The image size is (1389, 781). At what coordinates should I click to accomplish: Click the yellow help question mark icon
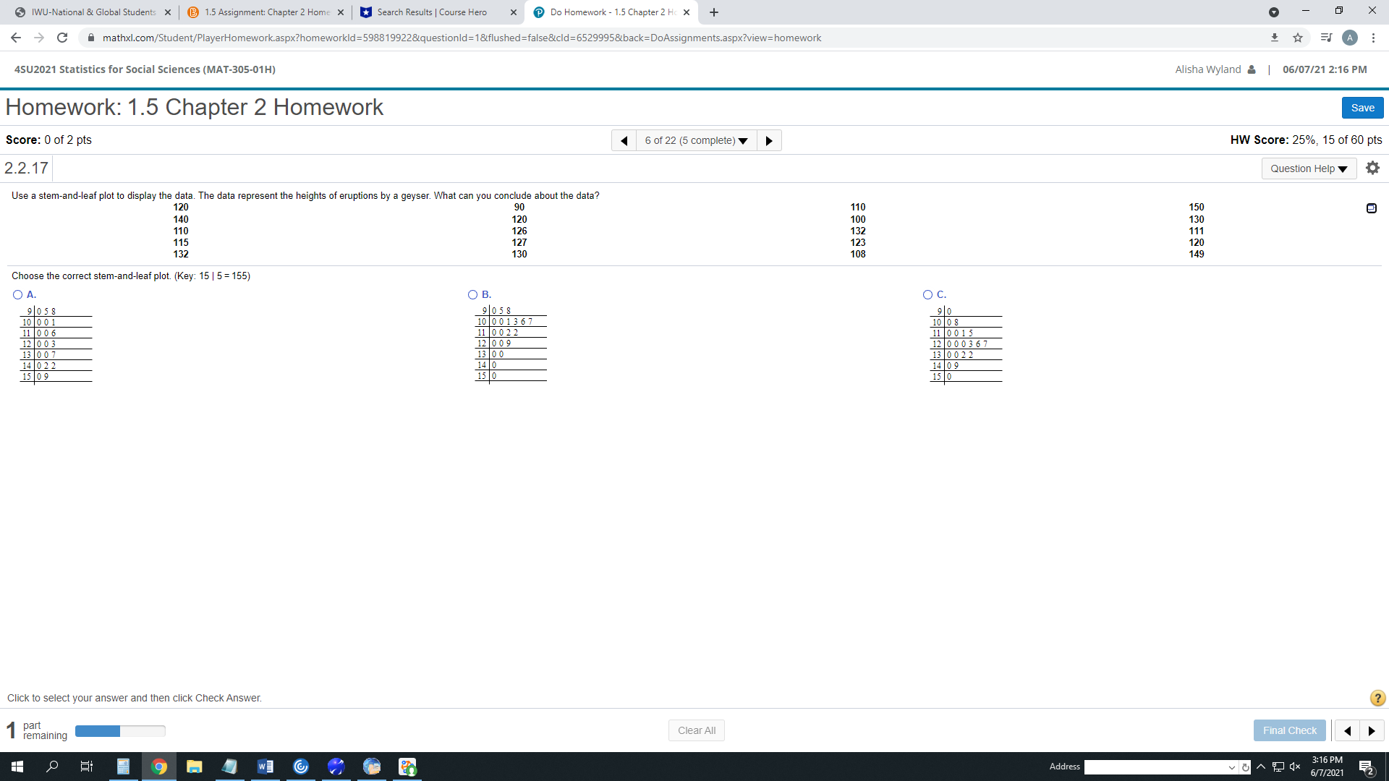tap(1377, 698)
